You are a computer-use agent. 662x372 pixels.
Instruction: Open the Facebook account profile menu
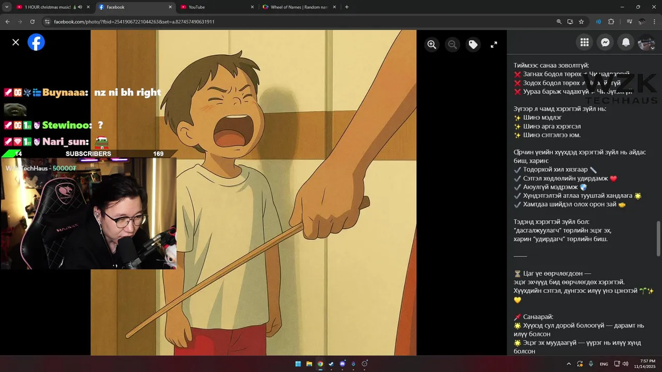(x=646, y=42)
